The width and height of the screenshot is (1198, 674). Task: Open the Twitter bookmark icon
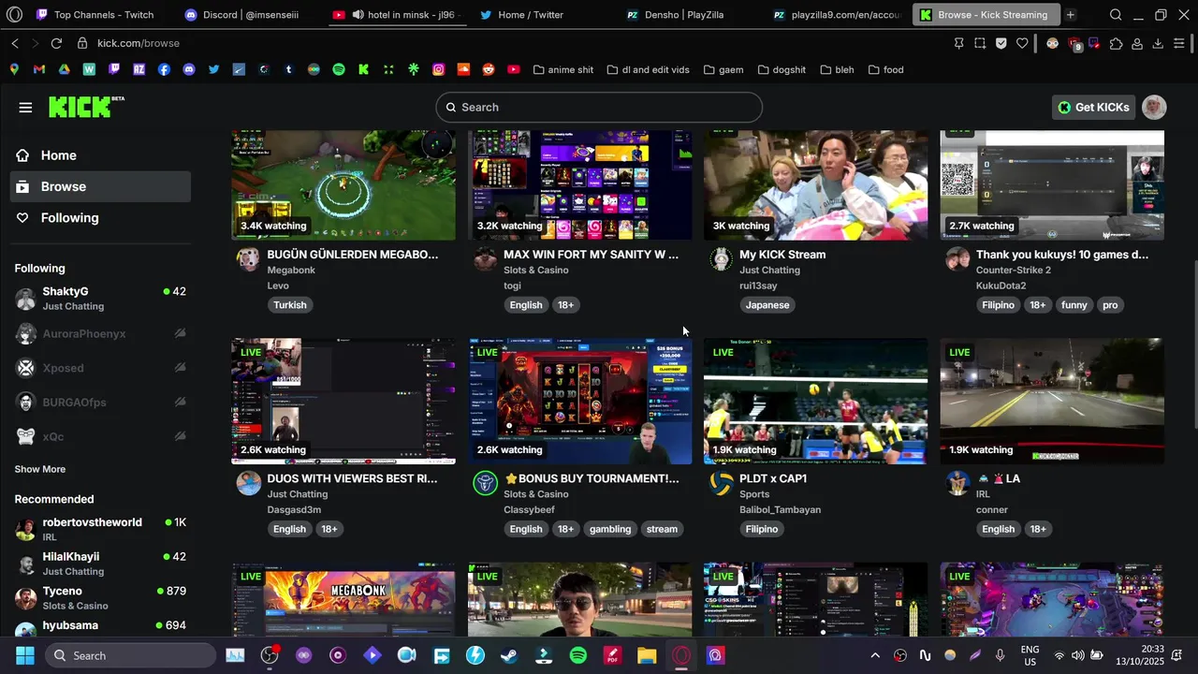coord(214,69)
